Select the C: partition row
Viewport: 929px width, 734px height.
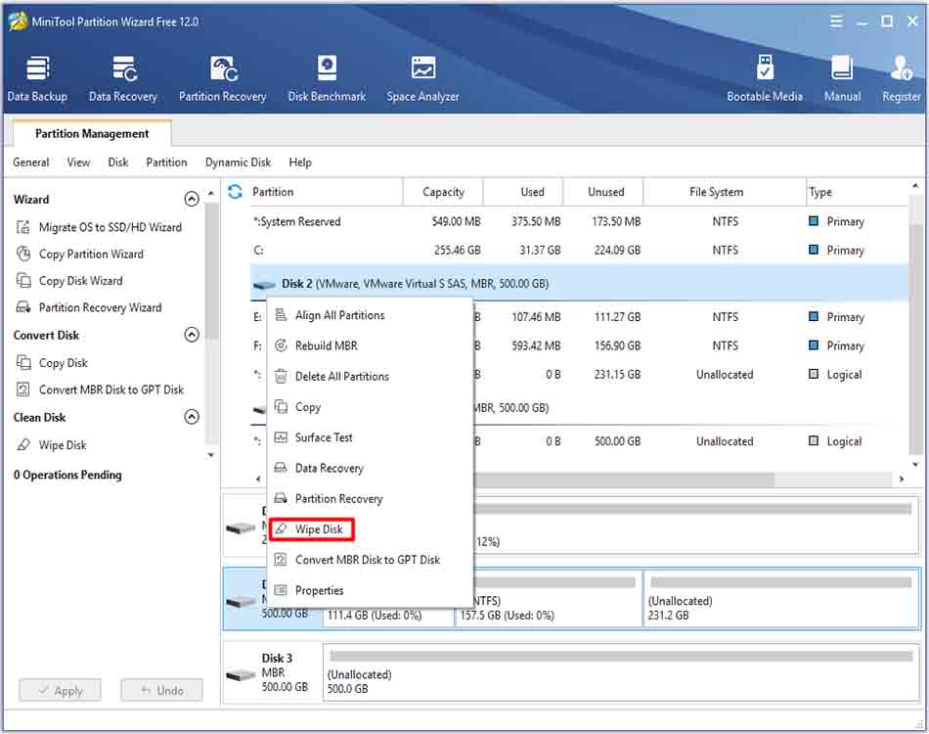pyautogui.click(x=580, y=251)
